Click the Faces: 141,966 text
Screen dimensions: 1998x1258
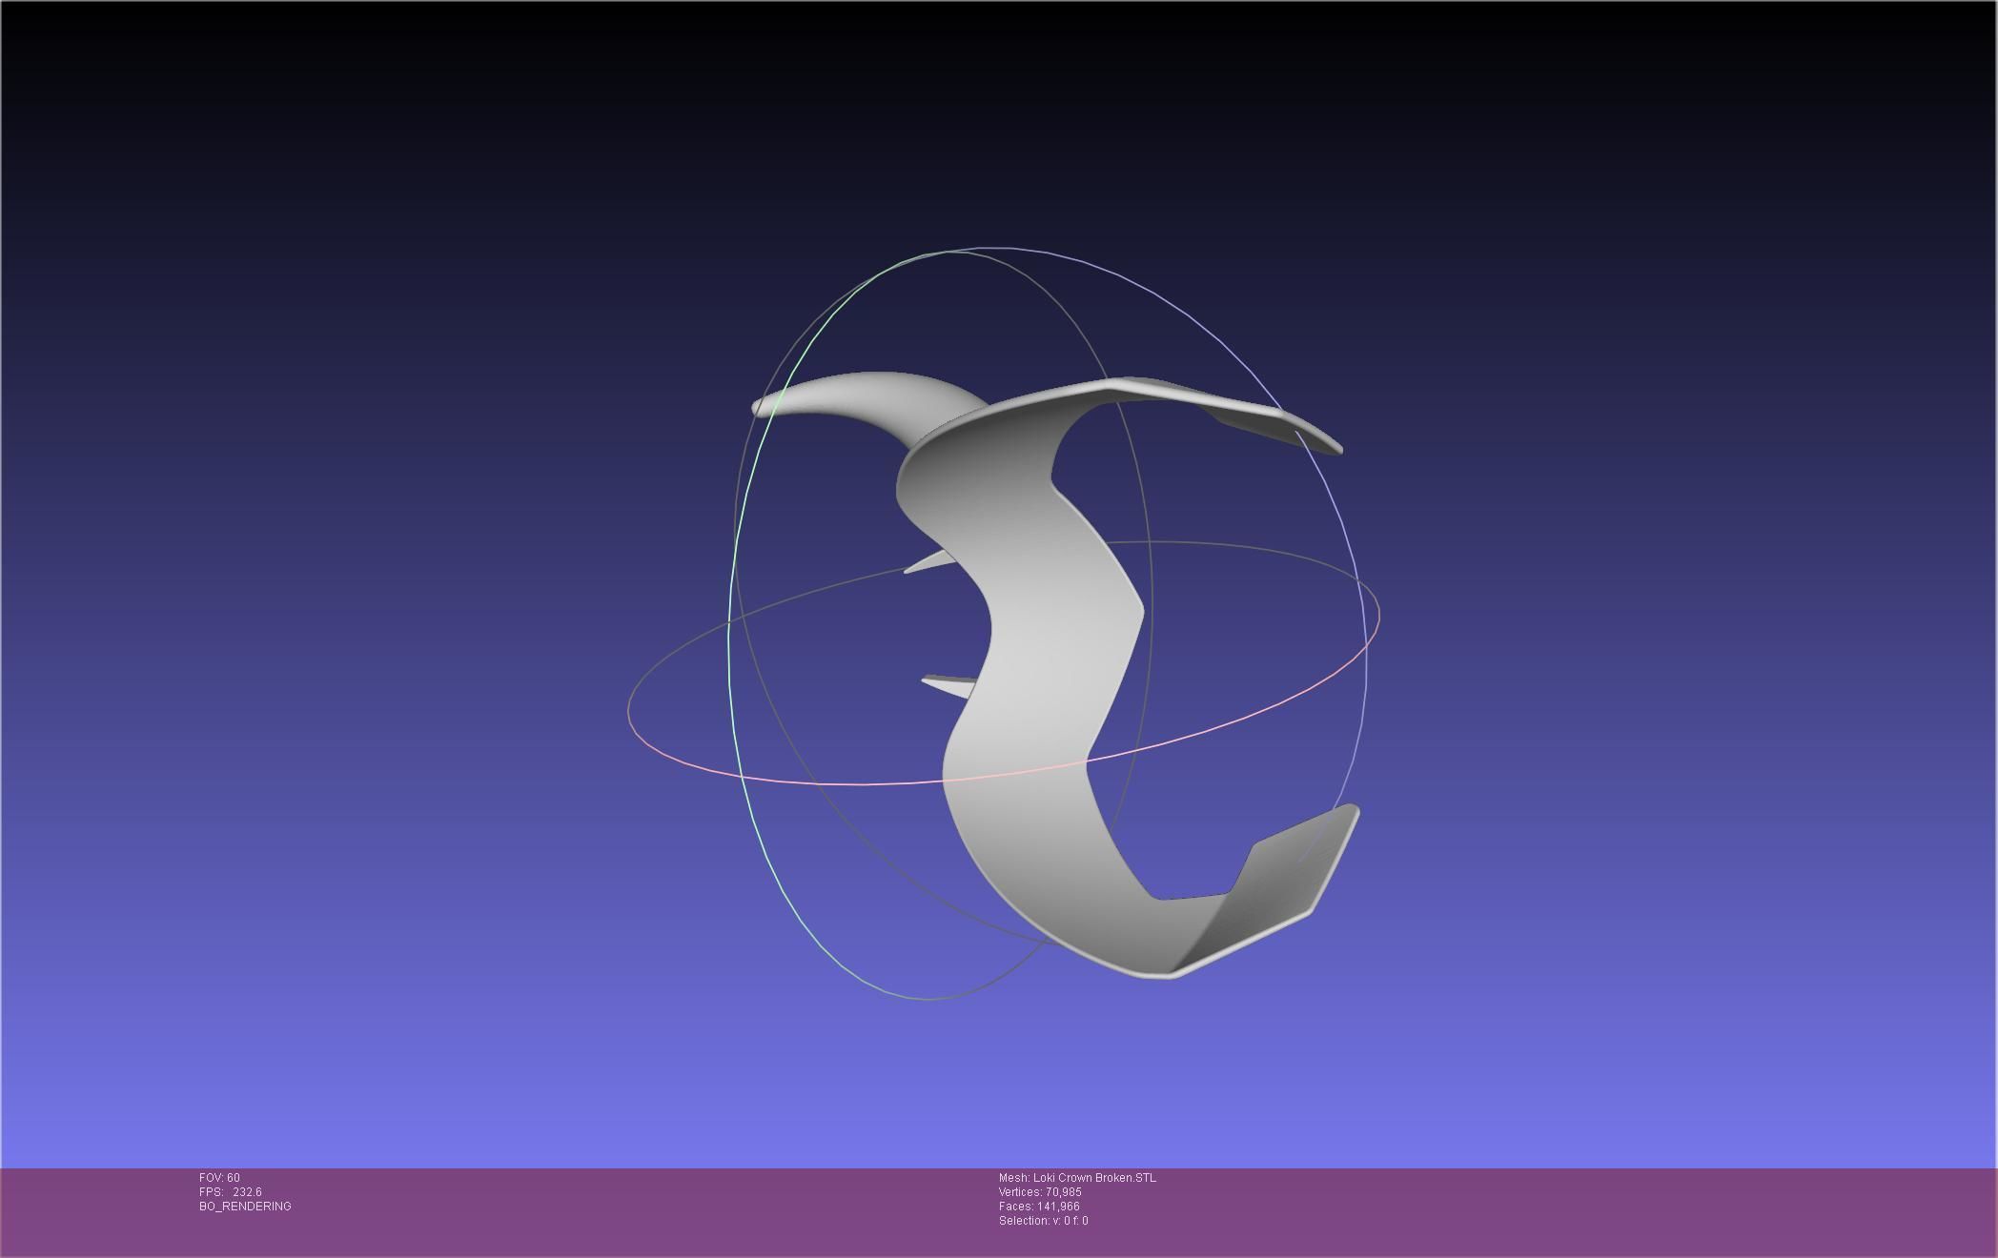pyautogui.click(x=1039, y=1207)
